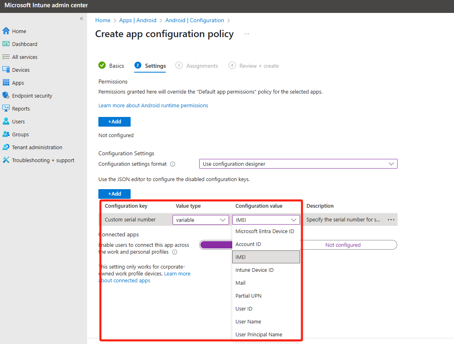Image resolution: width=454 pixels, height=344 pixels.
Task: Select Mail from the dropdown list
Action: (266, 283)
